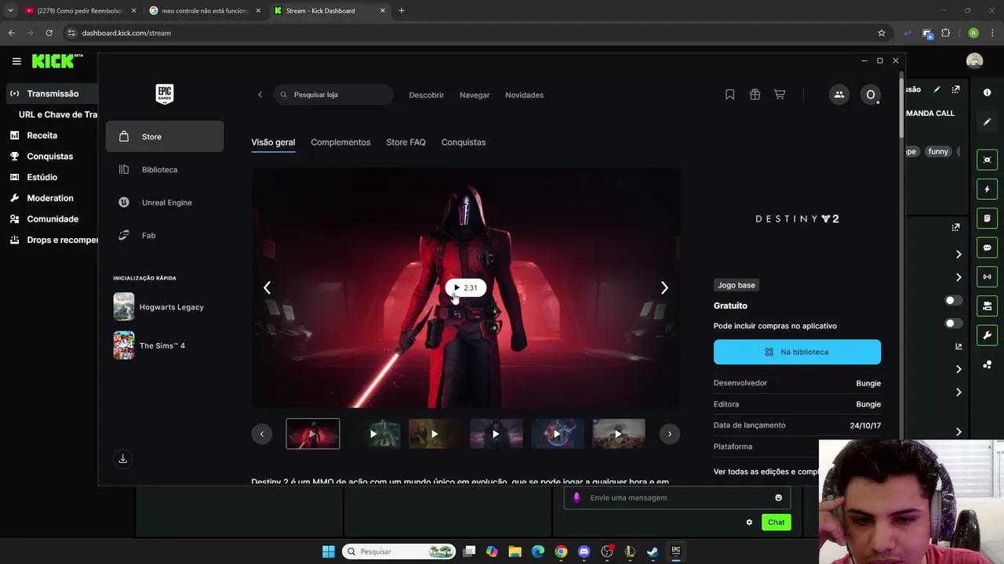The image size is (1004, 564).
Task: Show next media with right carousel arrow
Action: click(x=664, y=287)
